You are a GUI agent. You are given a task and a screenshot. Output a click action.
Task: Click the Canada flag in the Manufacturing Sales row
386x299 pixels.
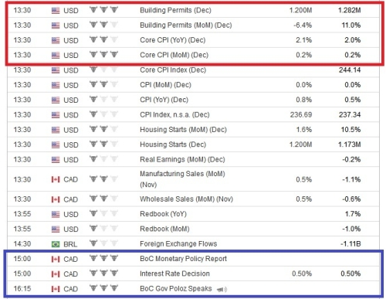click(x=56, y=179)
